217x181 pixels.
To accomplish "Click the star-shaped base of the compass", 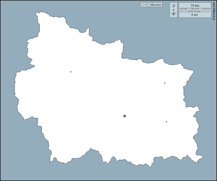I will 173,14.
